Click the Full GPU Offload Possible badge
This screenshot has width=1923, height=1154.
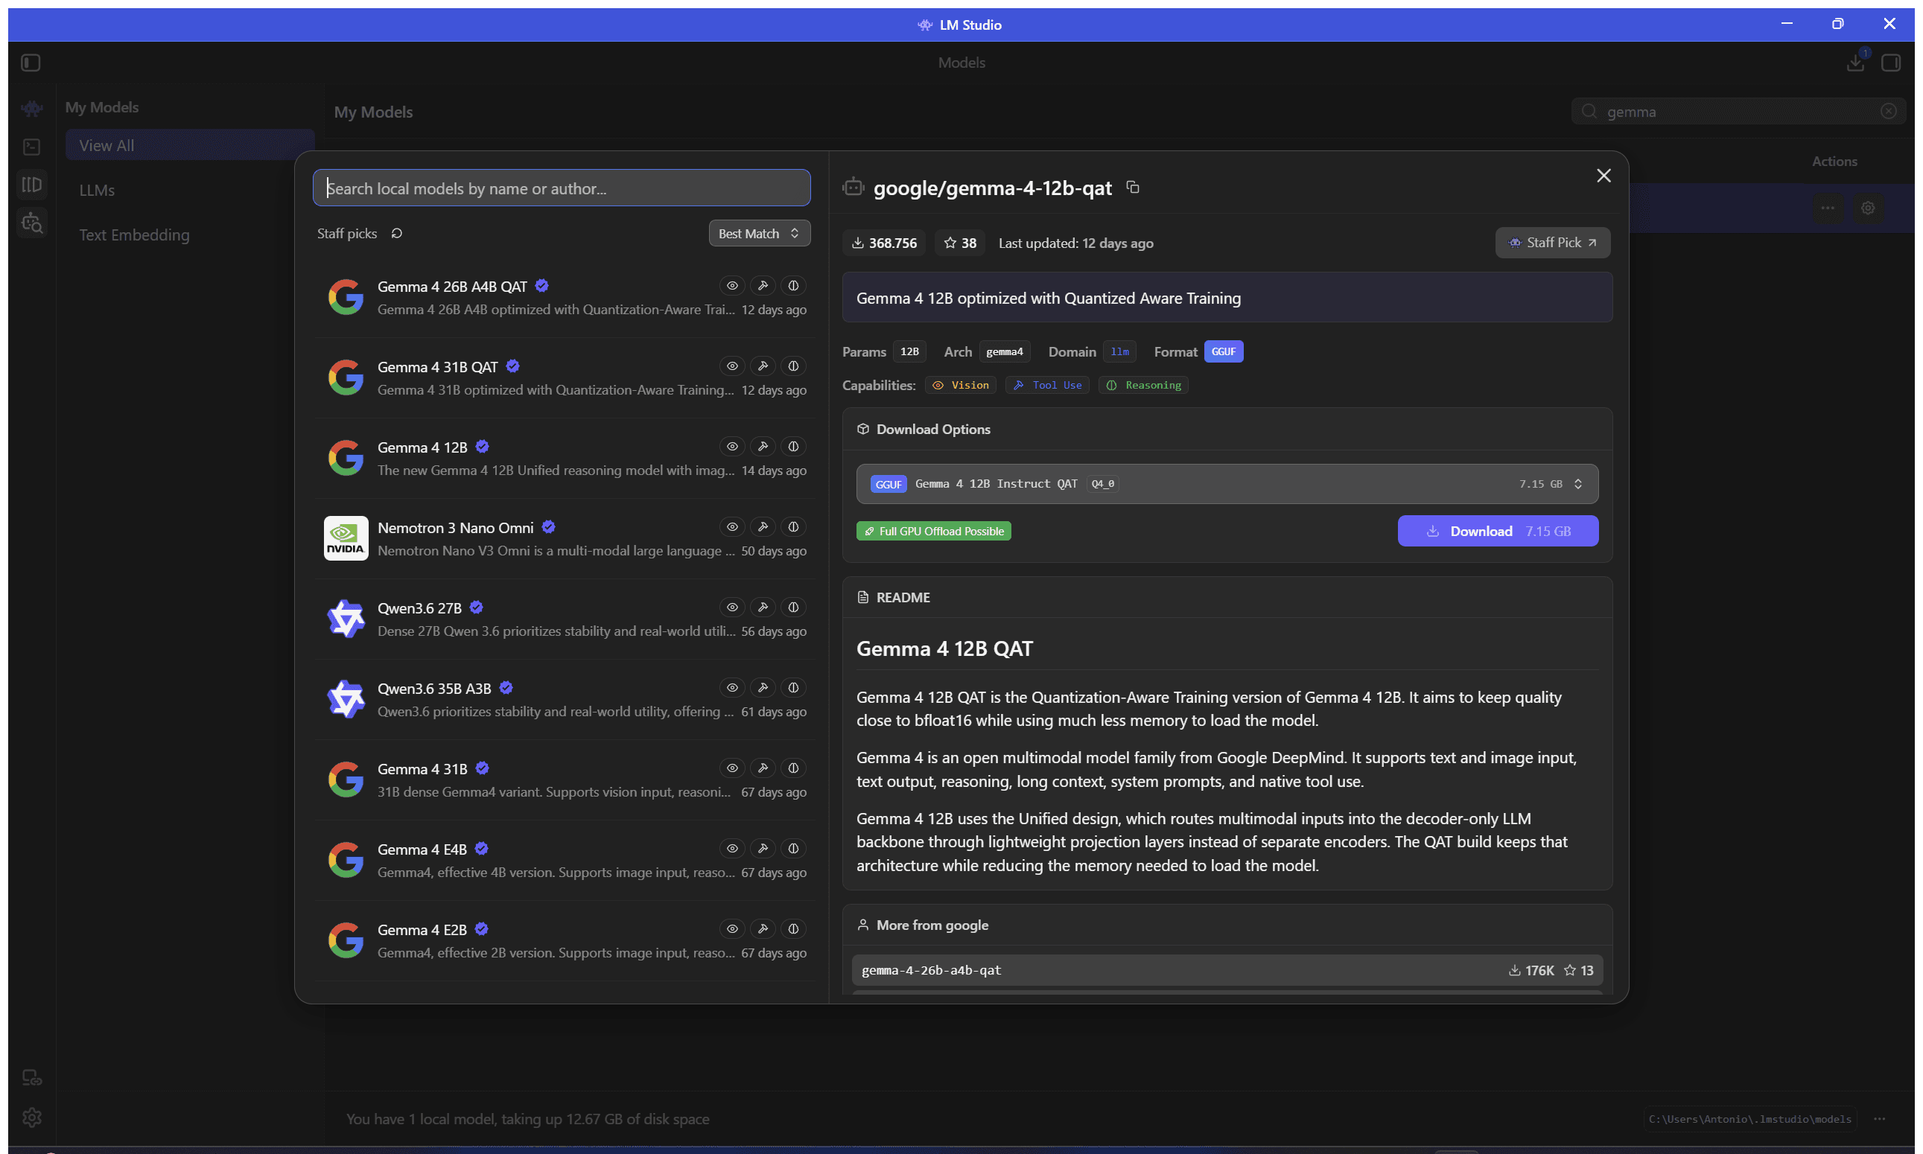(x=933, y=531)
